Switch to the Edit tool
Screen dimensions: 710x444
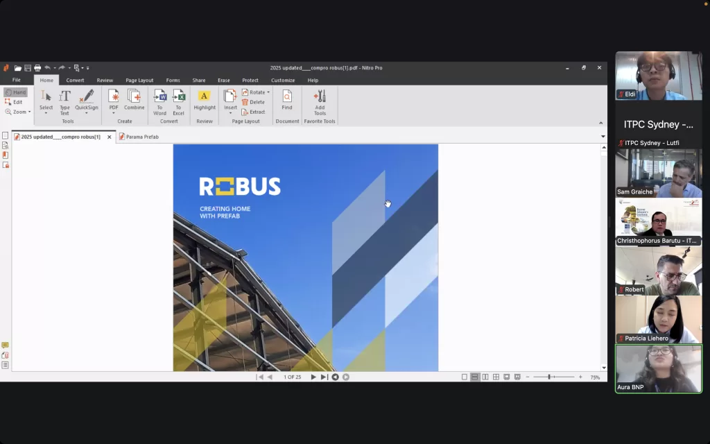(14, 103)
